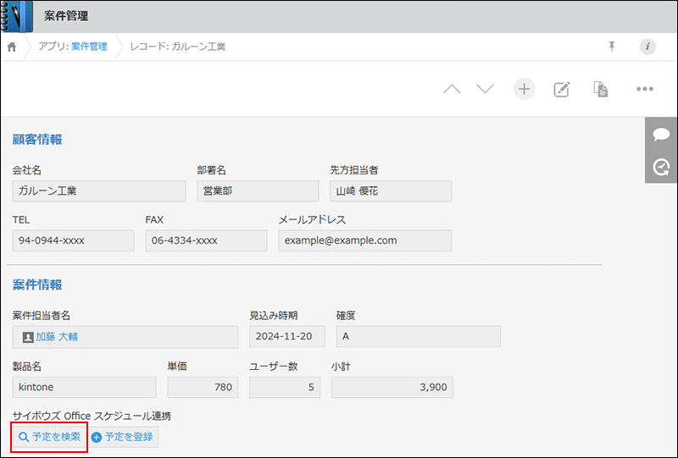The image size is (678, 458).
Task: Click the pin icon in the breadcrumb bar
Action: click(611, 47)
